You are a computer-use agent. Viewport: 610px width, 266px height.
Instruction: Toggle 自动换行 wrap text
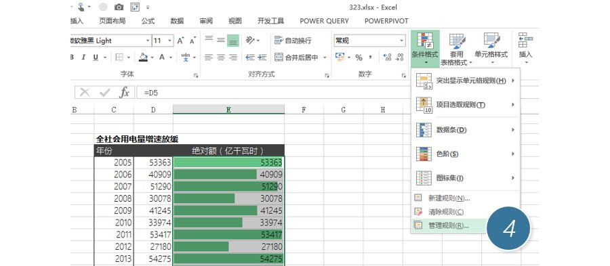293,41
